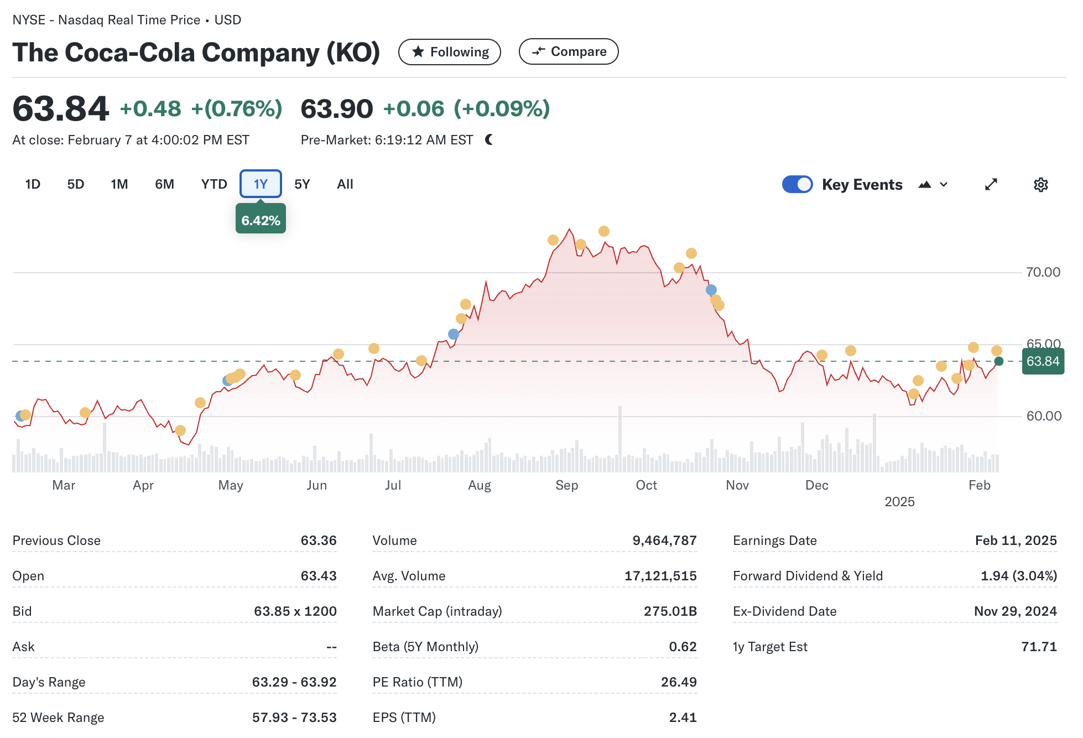Click the pre-market moon icon
This screenshot has height=738, width=1083.
[489, 140]
